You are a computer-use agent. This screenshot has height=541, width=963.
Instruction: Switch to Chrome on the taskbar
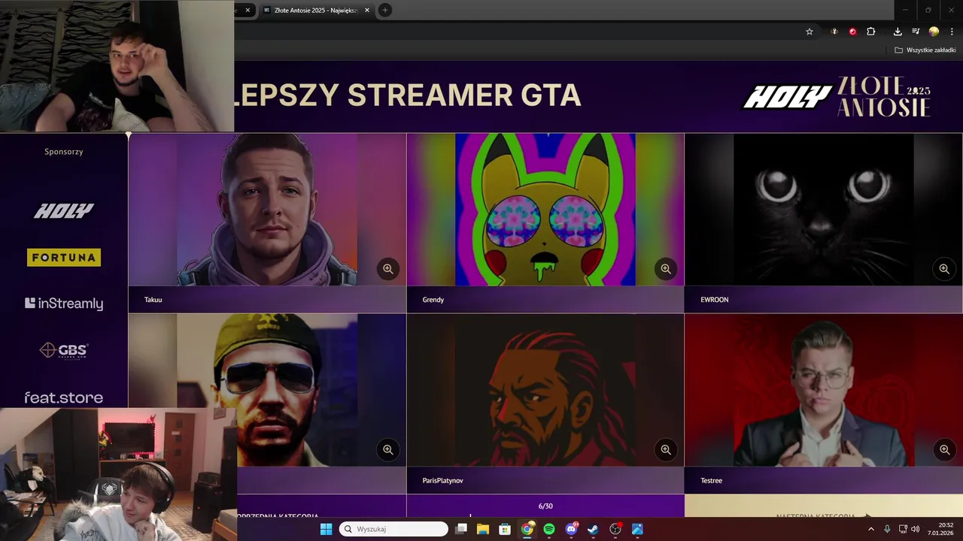tap(527, 529)
